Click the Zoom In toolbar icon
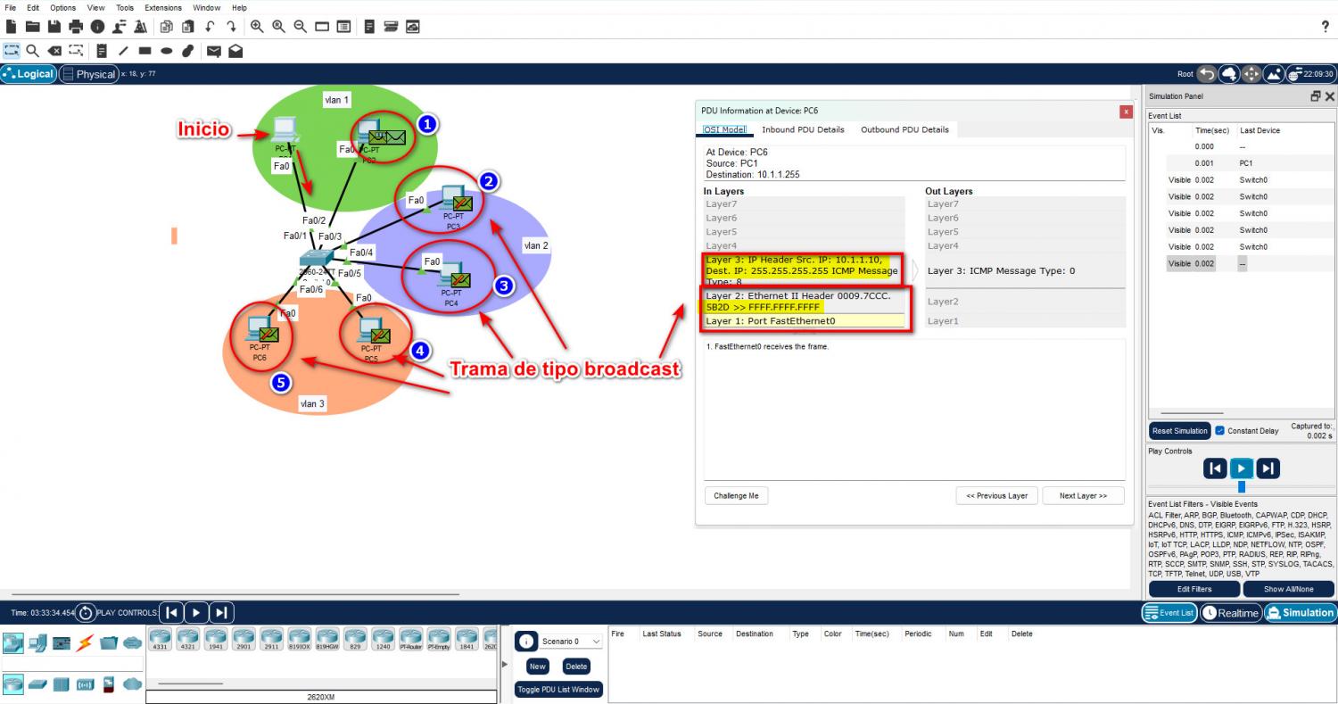The width and height of the screenshot is (1338, 704). [x=257, y=27]
